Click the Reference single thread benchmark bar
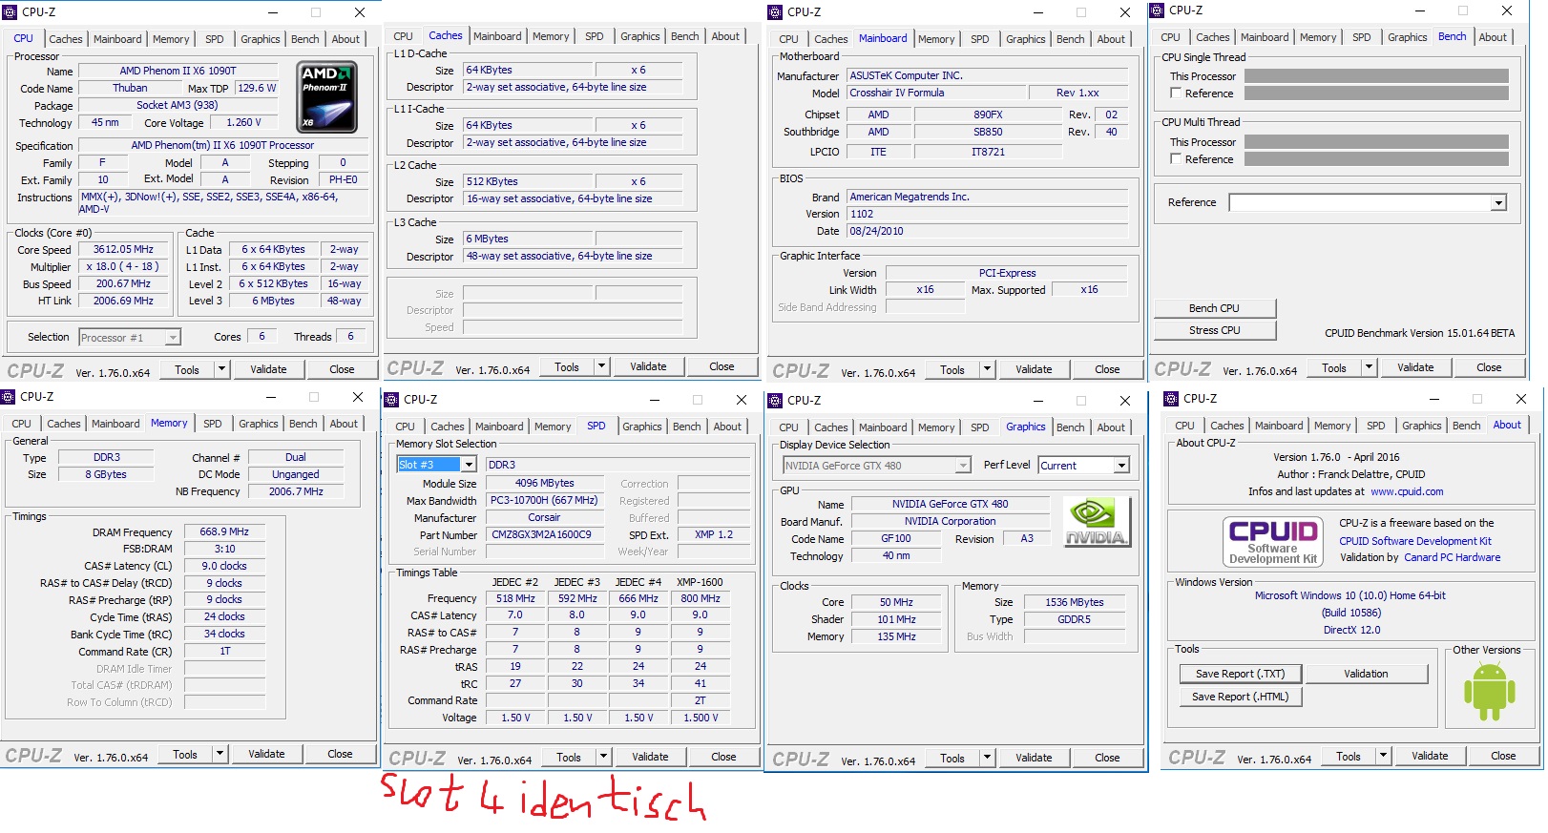Screen dimensions: 1548x833 [x=1376, y=94]
